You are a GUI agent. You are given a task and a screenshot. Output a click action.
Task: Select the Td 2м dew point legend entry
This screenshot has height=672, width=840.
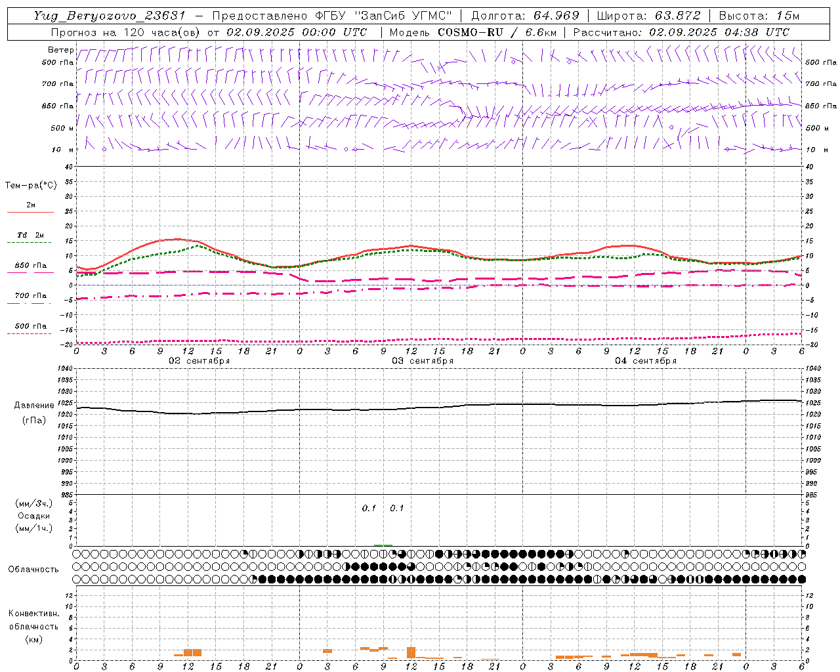point(30,235)
